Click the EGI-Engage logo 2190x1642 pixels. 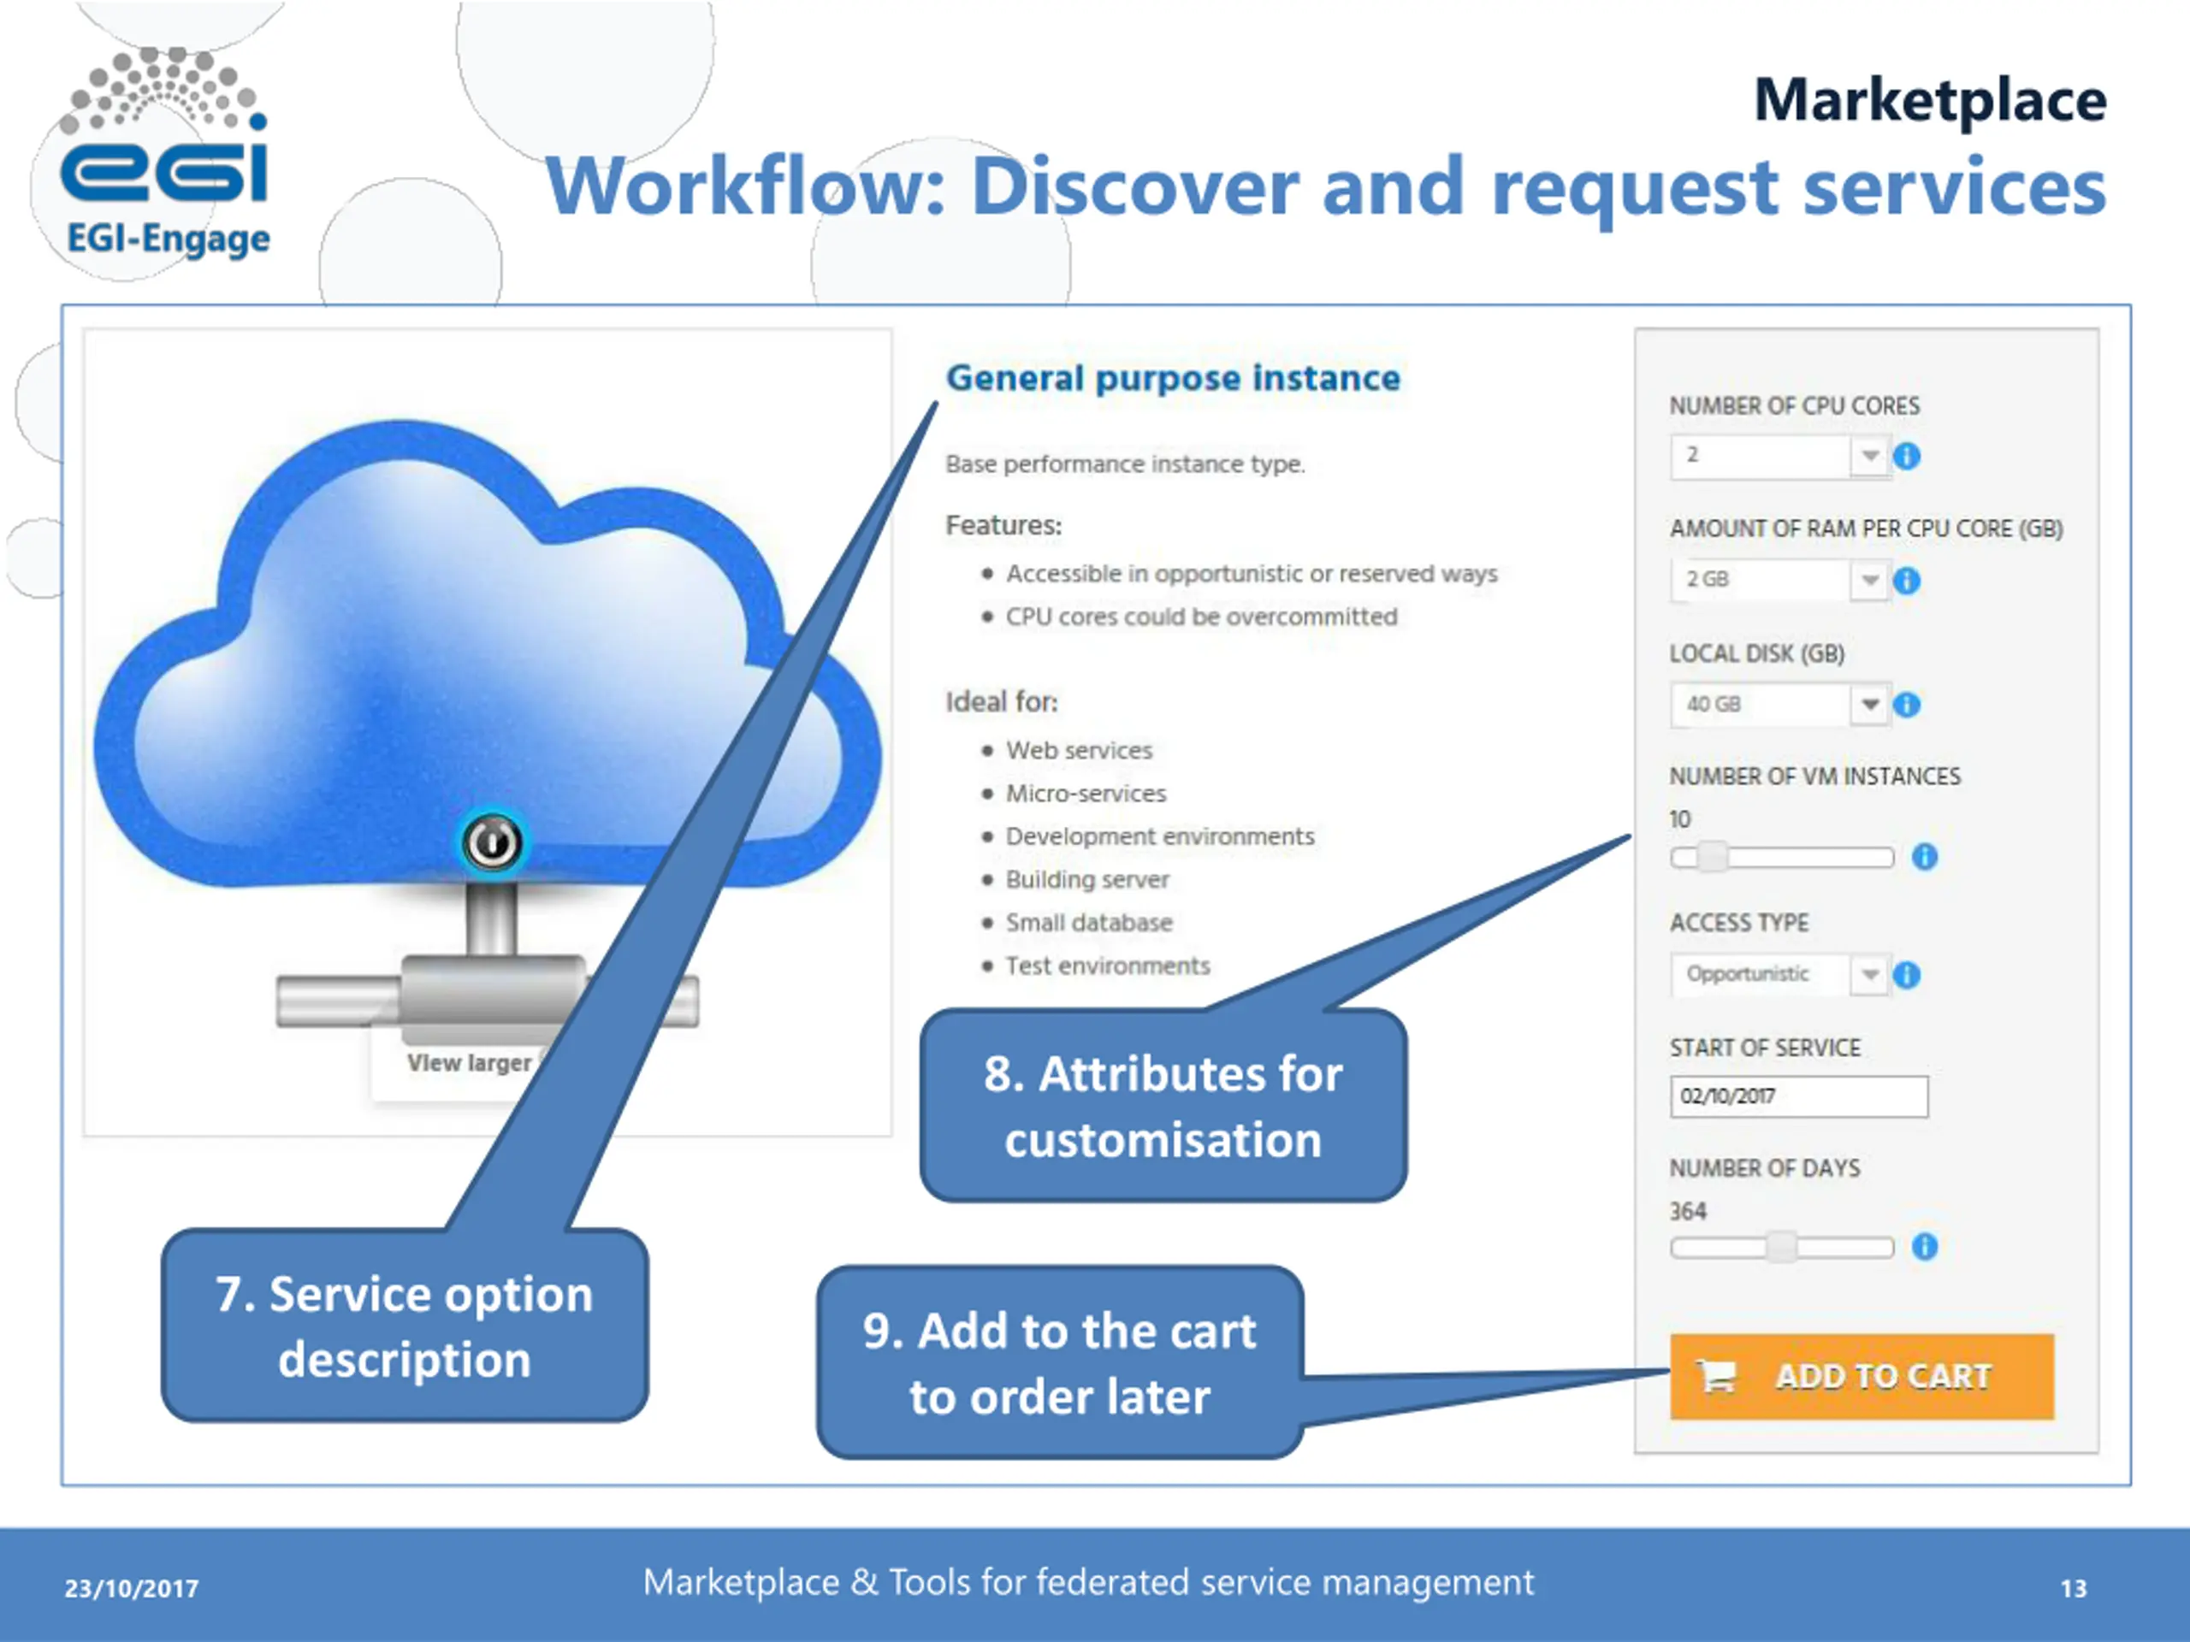(x=165, y=153)
